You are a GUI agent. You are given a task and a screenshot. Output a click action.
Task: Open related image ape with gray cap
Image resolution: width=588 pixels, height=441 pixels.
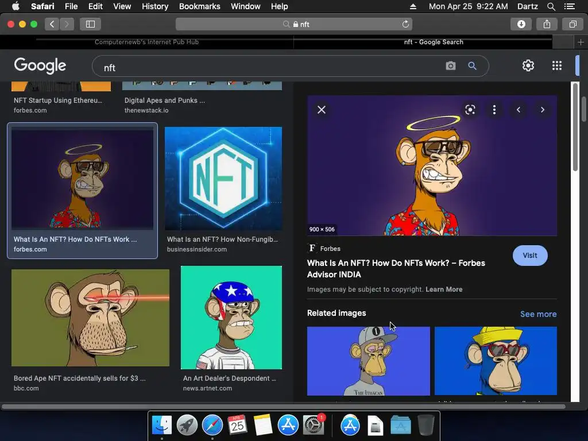(369, 361)
